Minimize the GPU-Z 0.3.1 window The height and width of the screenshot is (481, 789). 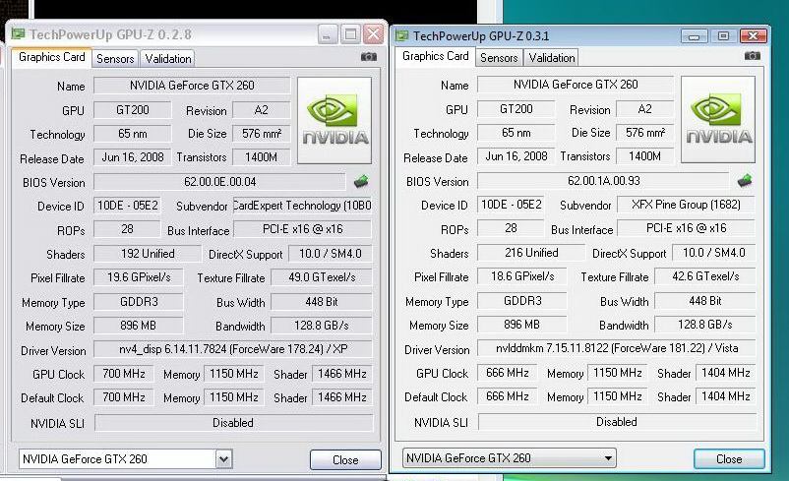pyautogui.click(x=694, y=35)
